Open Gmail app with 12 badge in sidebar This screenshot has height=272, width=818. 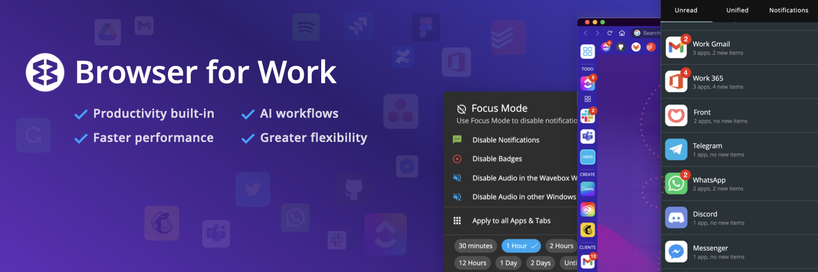click(587, 262)
